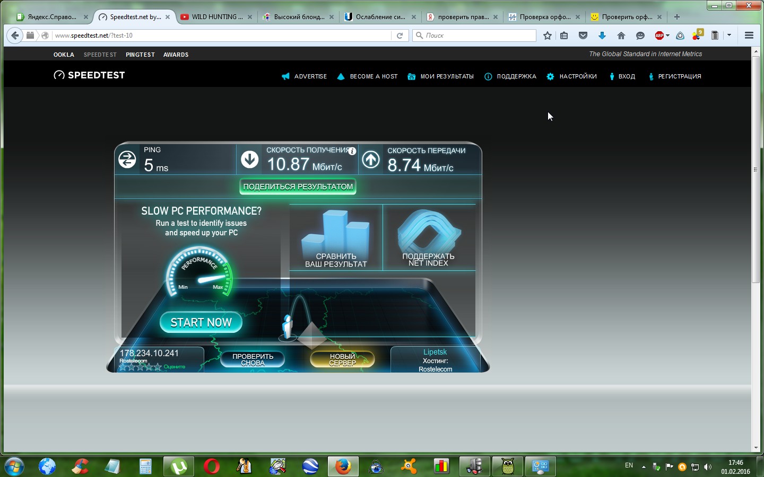The height and width of the screenshot is (477, 764).
Task: Open a new tab with plus button
Action: click(677, 17)
